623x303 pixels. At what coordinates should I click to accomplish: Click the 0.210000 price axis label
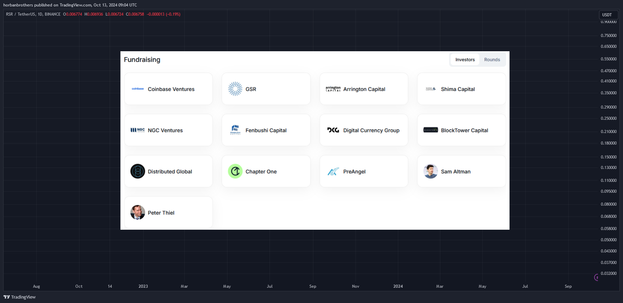click(x=608, y=131)
